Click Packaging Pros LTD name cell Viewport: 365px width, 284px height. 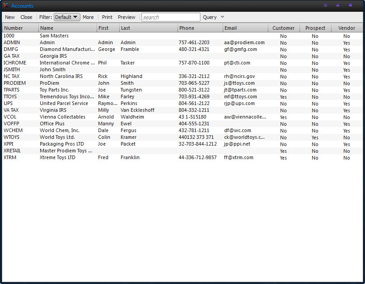pyautogui.click(x=62, y=143)
